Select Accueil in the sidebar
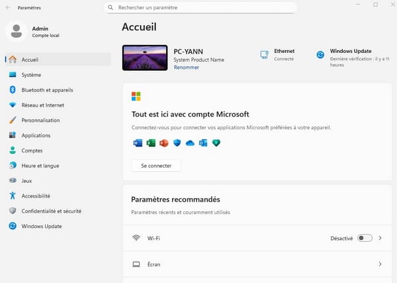 pos(58,60)
